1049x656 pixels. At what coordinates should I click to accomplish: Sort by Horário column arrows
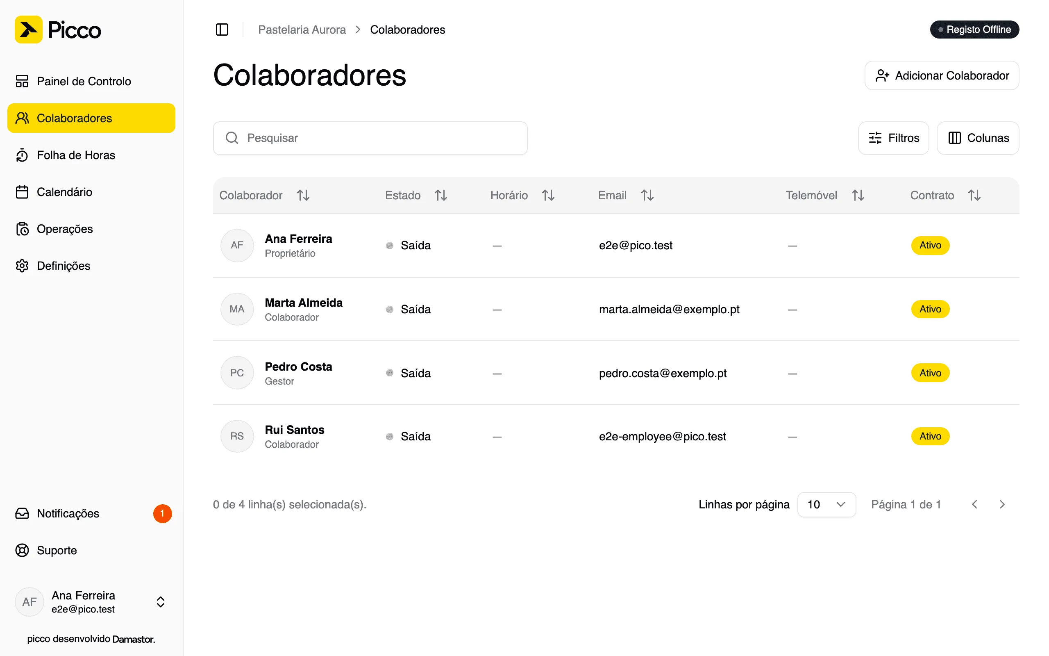[x=548, y=195]
